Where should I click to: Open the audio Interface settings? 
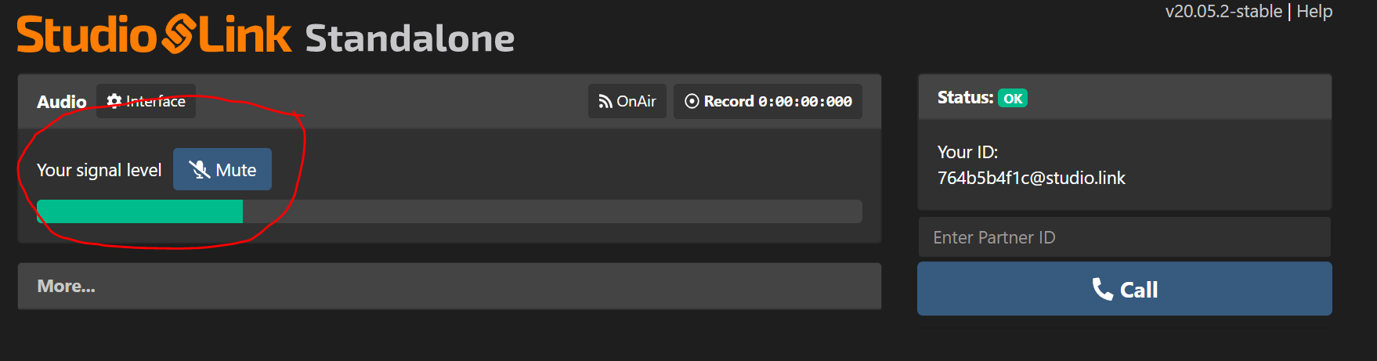pyautogui.click(x=146, y=101)
